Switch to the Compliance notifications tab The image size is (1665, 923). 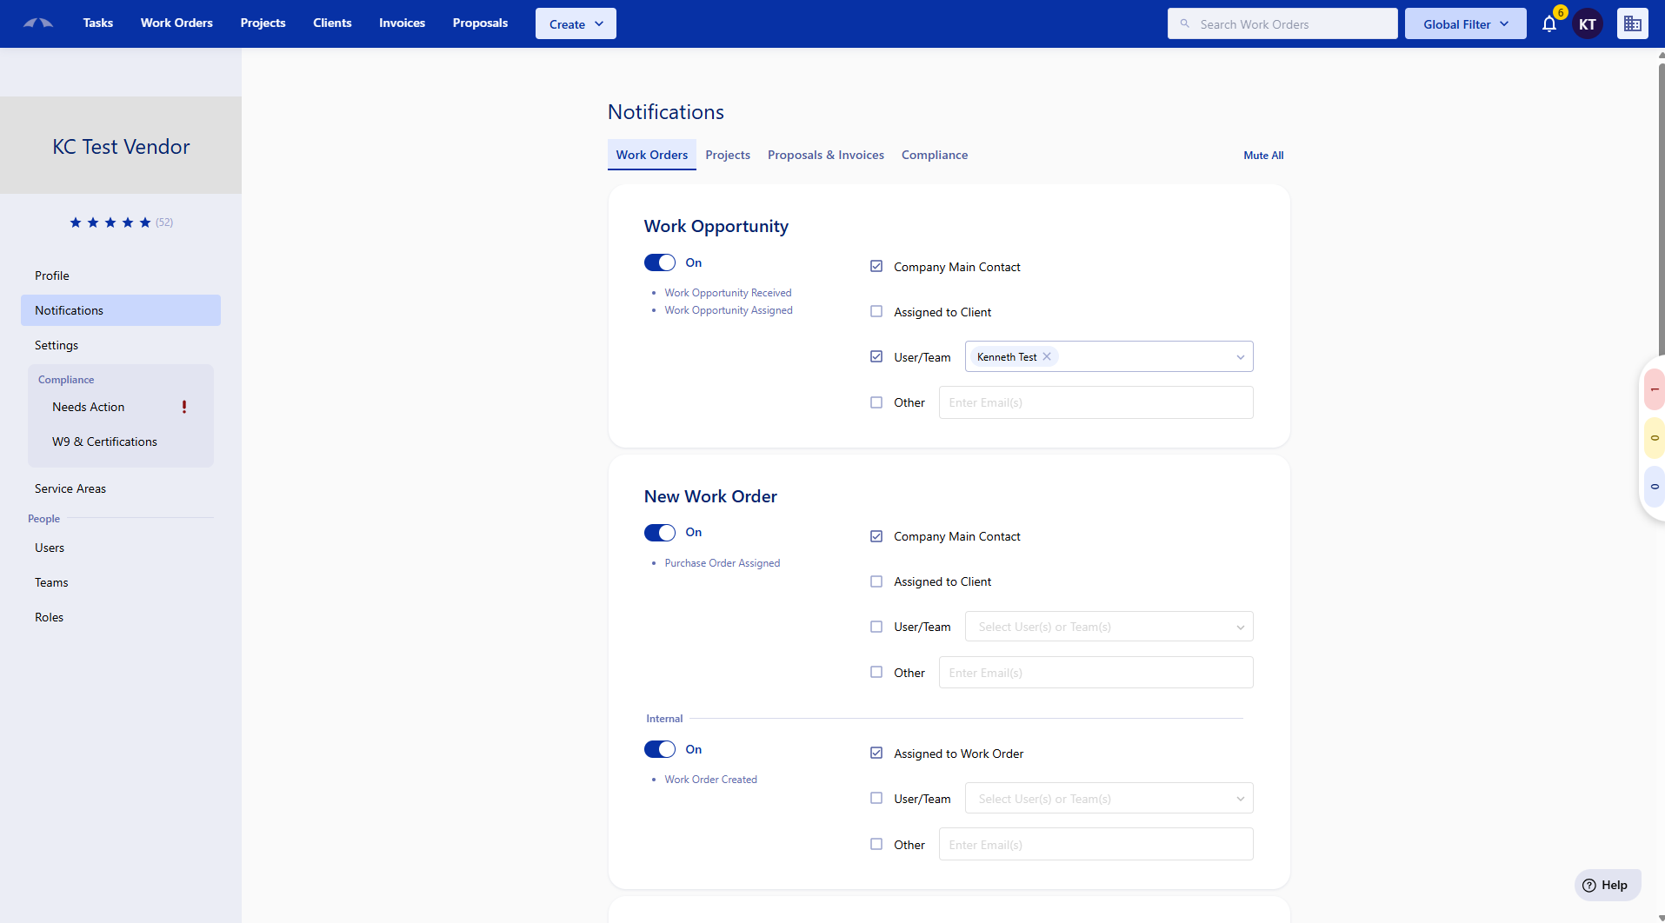(935, 155)
